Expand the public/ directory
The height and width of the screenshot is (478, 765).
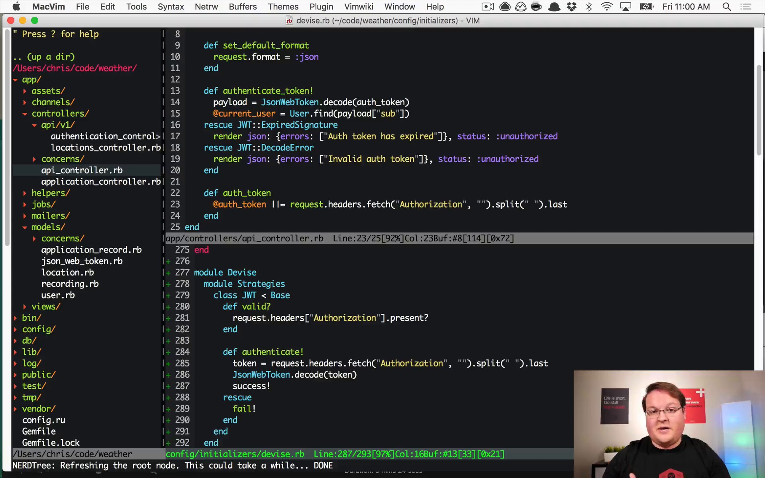(x=15, y=375)
